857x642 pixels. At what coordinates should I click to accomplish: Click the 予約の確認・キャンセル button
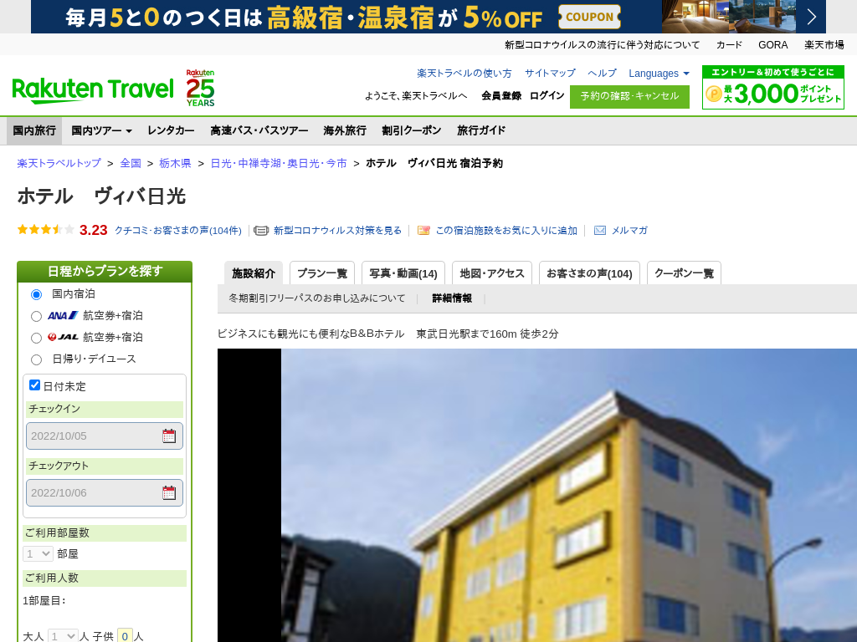click(x=629, y=97)
